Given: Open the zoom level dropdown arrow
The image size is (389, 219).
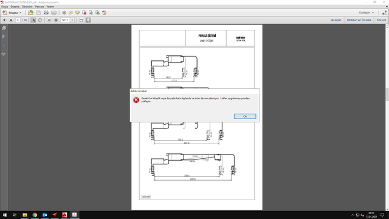Looking at the screenshot, I should click(72, 20).
